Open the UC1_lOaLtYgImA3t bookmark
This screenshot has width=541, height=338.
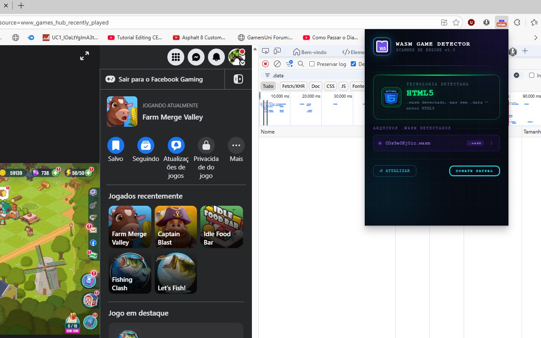[71, 38]
